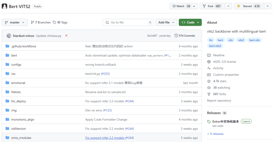Viewport: 275px width, 142px height.
Task: Open the Fork options dropdown arrow
Action: click(x=228, y=6)
